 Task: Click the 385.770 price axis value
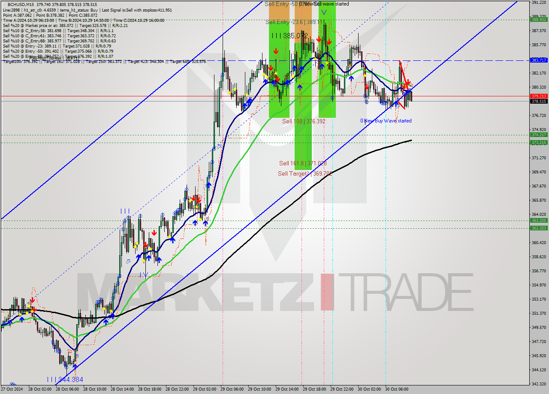(539, 45)
